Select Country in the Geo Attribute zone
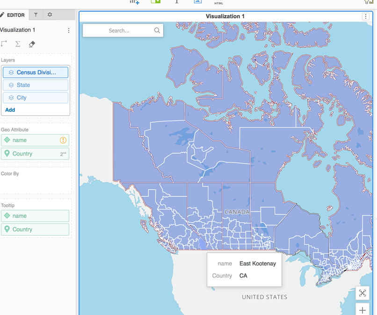Screen dimensions: 377x315 point(35,154)
